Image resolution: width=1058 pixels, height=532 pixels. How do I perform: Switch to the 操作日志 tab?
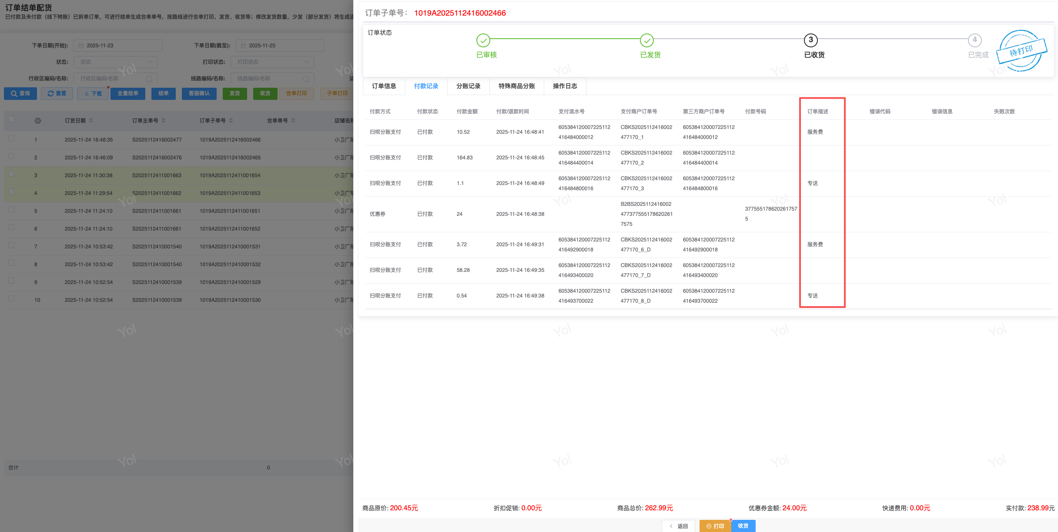[565, 86]
